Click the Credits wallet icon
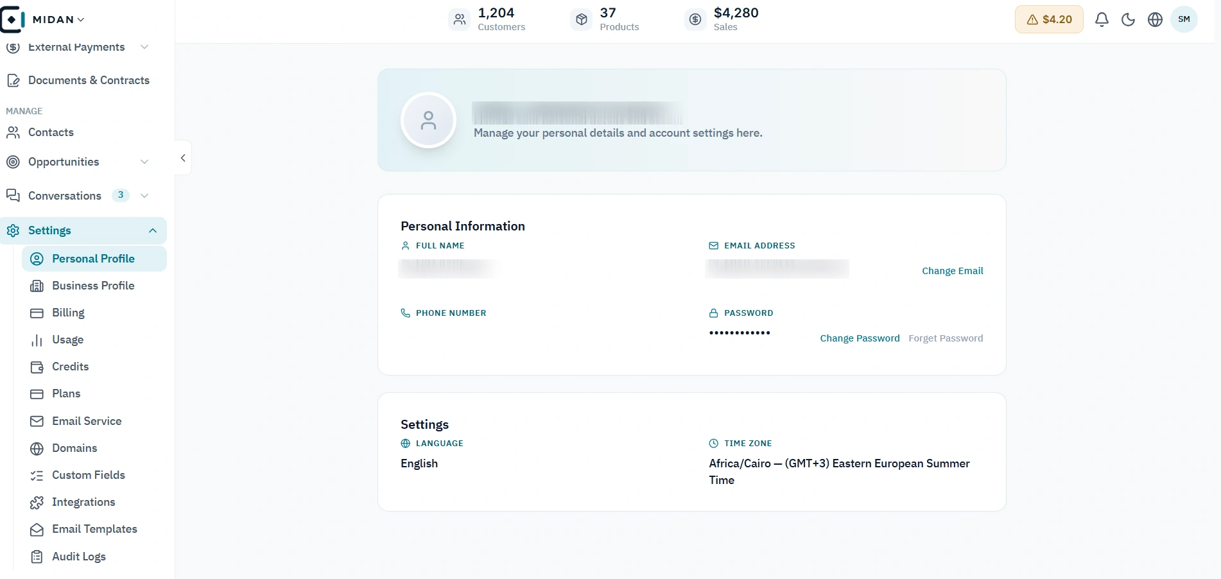Viewport: 1221px width, 579px height. coord(37,367)
